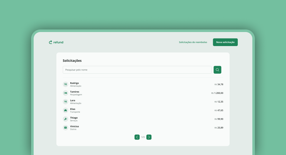Click Elias' car transport icon
Viewport: 286px width, 155px height.
point(65,110)
